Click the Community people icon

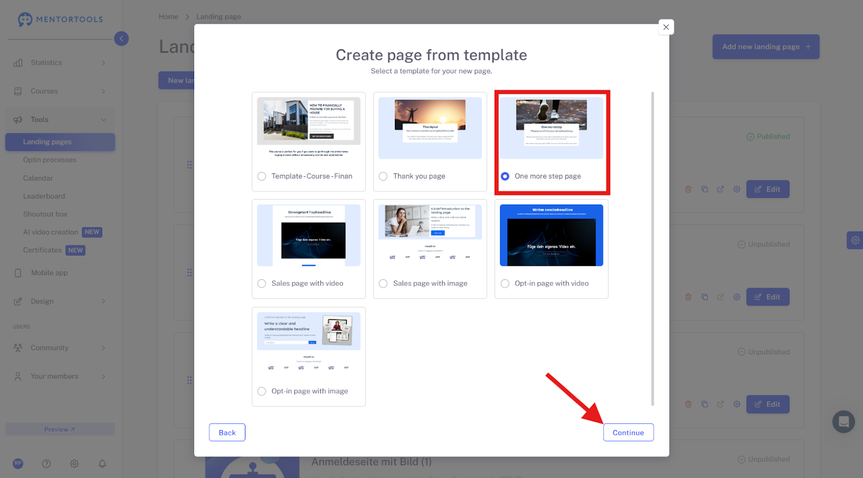18,348
